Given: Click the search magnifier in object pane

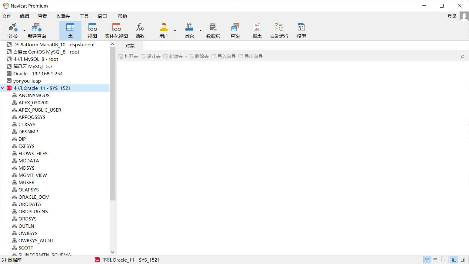Looking at the screenshot, I should point(462,57).
